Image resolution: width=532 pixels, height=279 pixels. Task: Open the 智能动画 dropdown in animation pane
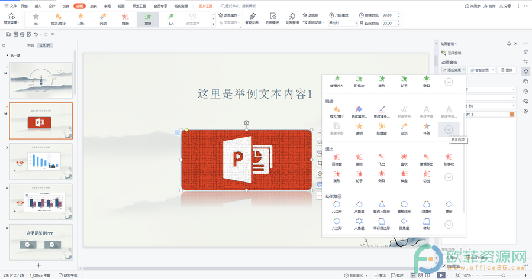click(482, 70)
